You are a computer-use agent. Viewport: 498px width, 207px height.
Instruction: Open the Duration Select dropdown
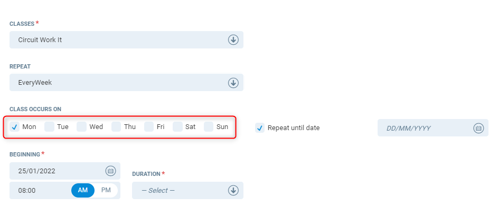click(187, 191)
